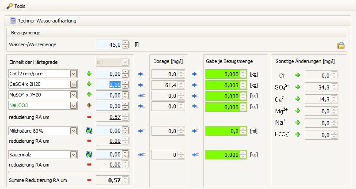The width and height of the screenshot is (356, 189).
Task: Click the refresh icon beside Milchsäure 80%
Action: [89, 130]
